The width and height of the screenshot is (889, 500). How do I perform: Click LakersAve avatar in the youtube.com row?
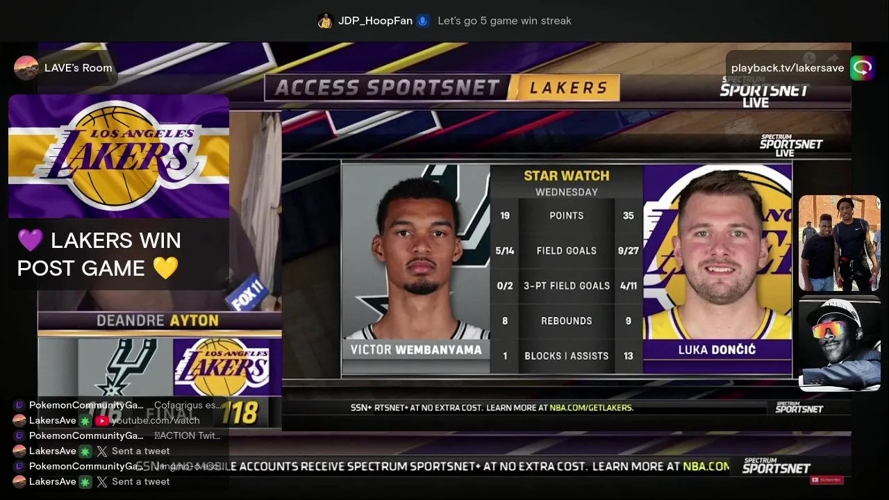click(19, 420)
